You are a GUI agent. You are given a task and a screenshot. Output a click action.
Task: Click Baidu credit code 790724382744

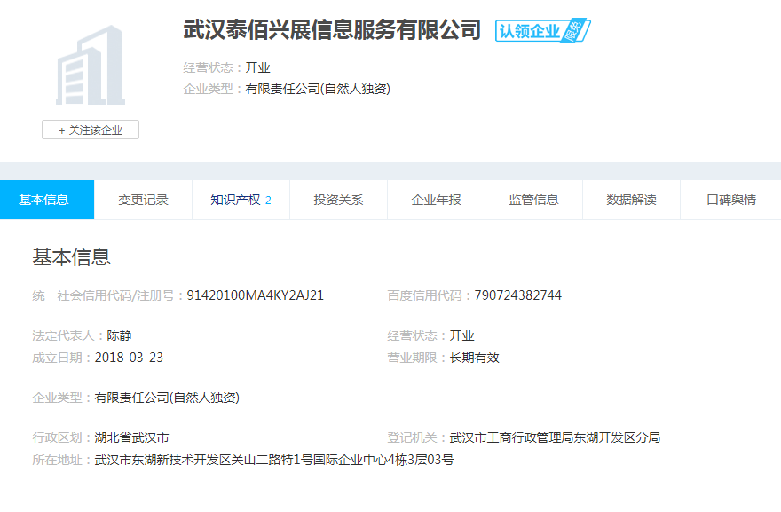(518, 295)
